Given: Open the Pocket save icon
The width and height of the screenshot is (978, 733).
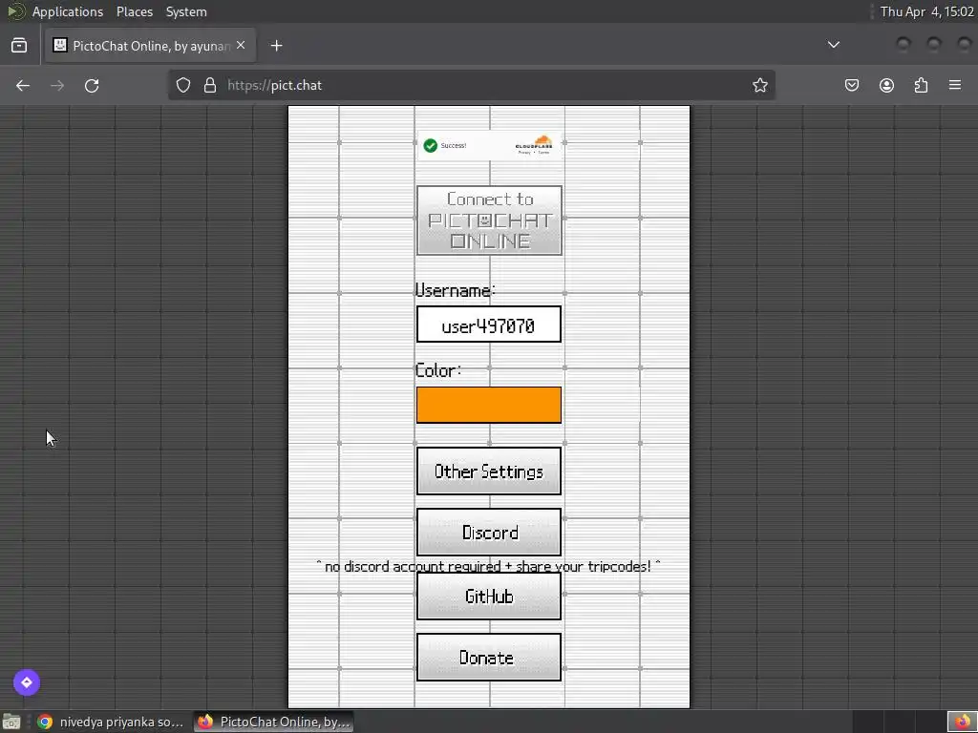Looking at the screenshot, I should pyautogui.click(x=851, y=85).
